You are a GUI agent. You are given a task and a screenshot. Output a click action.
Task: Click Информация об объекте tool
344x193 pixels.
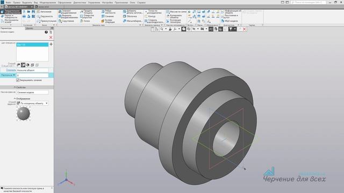[x=231, y=12]
